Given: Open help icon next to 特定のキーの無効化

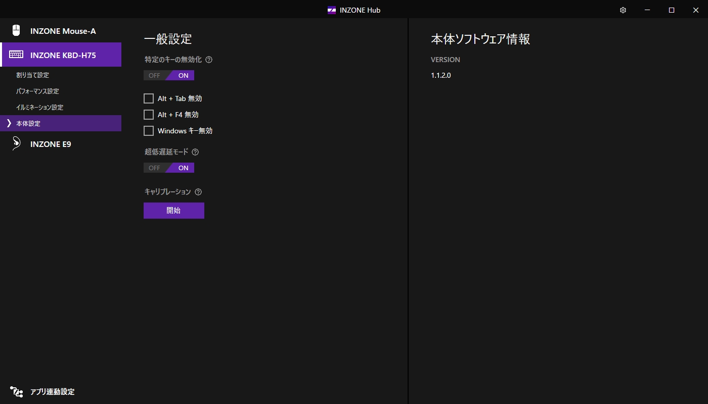Looking at the screenshot, I should click(209, 60).
